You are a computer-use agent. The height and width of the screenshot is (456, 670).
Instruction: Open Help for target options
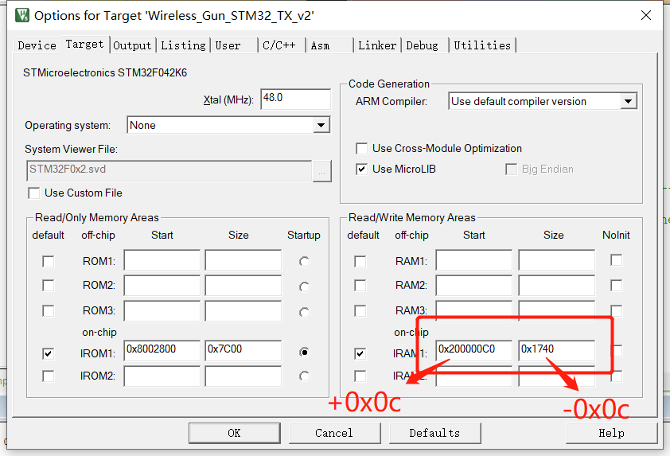tap(611, 434)
